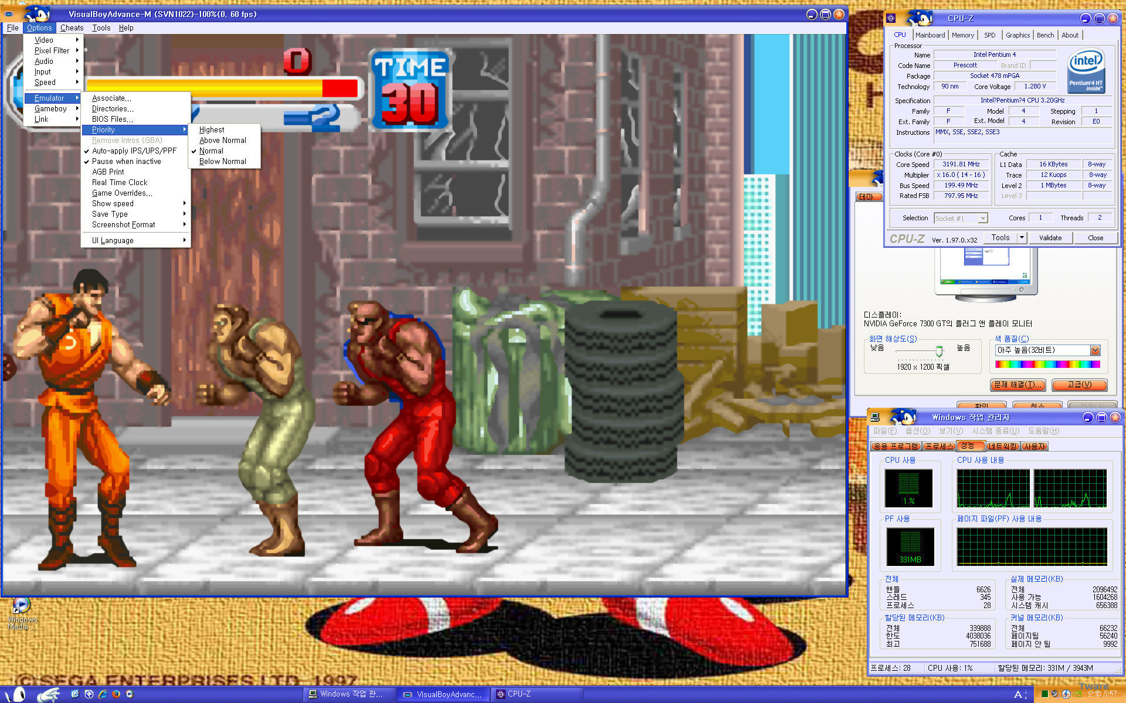The image size is (1126, 703).
Task: Open the CPU-Z Tools dropdown arrow
Action: [x=1022, y=237]
